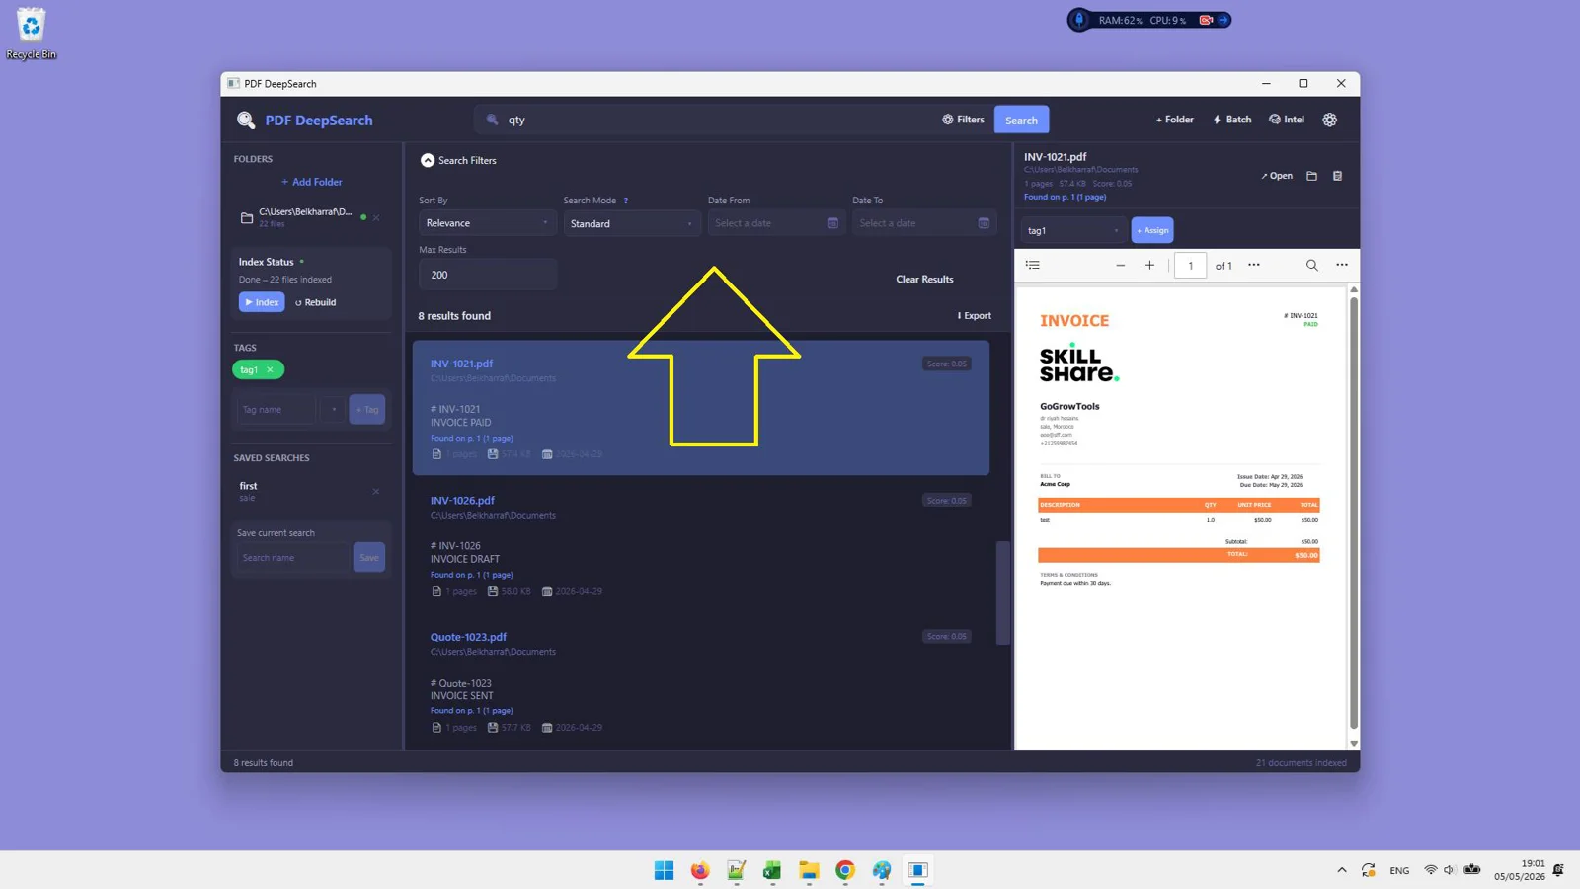This screenshot has width=1580, height=889.
Task: Open the Sort By Relevance dropdown
Action: pos(487,223)
